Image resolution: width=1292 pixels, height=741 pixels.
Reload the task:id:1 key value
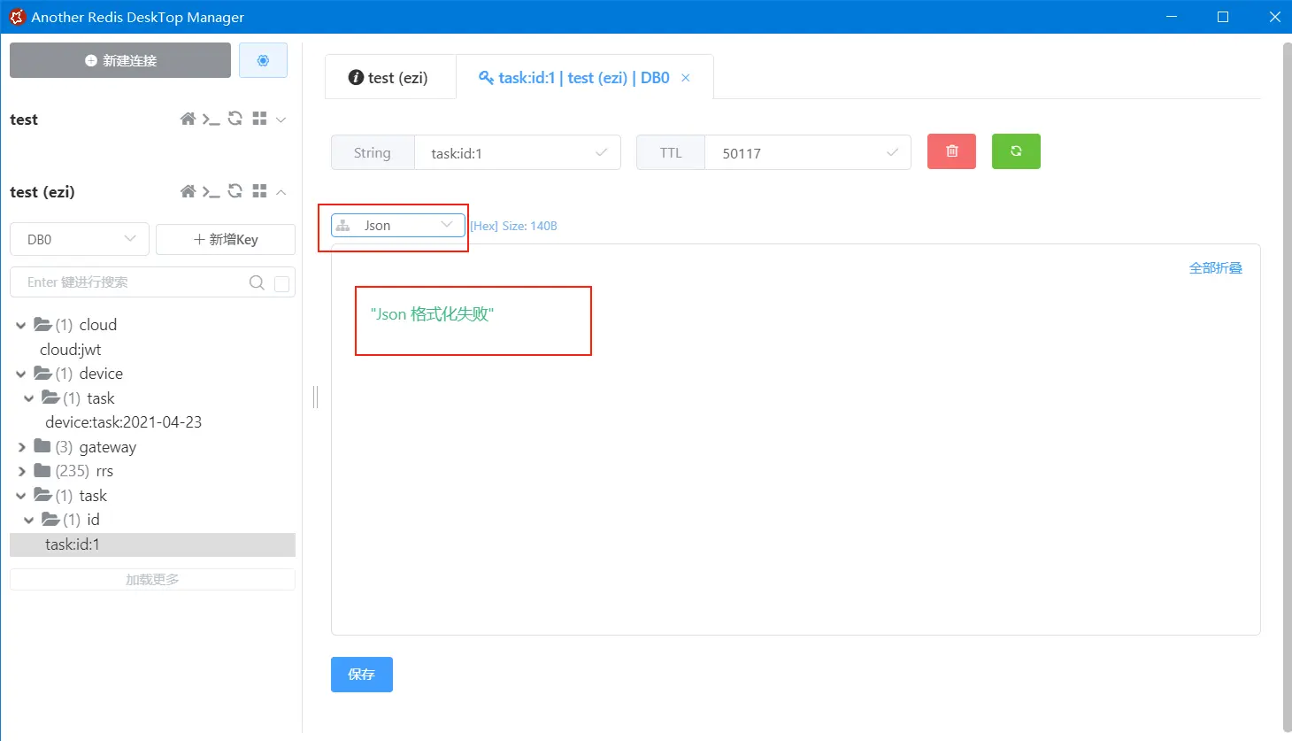click(1015, 151)
